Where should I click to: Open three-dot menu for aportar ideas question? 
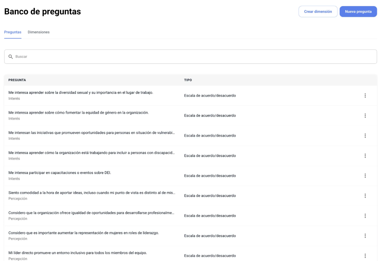pos(365,196)
